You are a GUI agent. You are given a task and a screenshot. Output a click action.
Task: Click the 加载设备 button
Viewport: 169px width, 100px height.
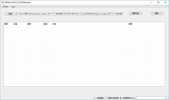135,13
